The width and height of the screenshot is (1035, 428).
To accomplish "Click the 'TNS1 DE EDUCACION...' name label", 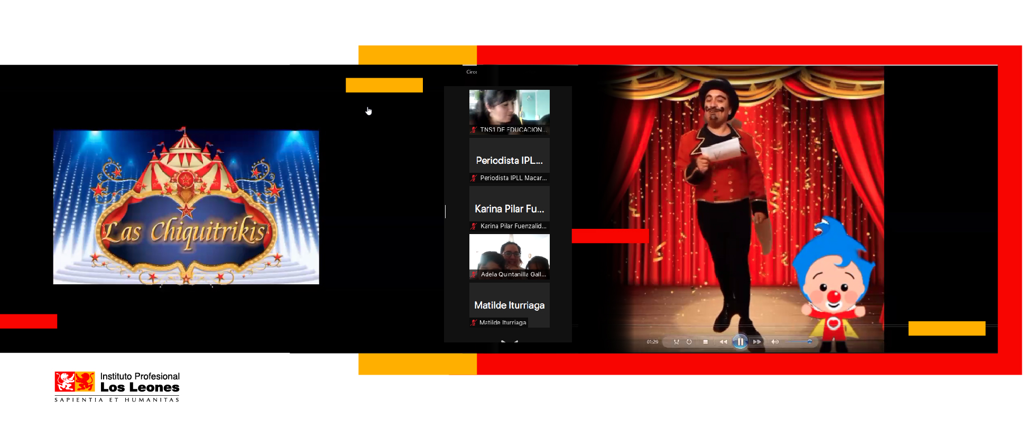I will 513,129.
